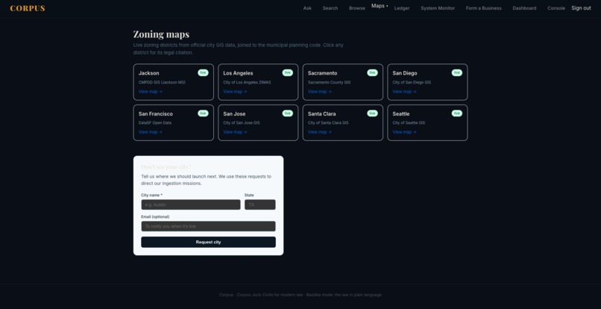Open Santa Clara View map link
Viewport: 601px width, 309px height.
pyautogui.click(x=320, y=132)
